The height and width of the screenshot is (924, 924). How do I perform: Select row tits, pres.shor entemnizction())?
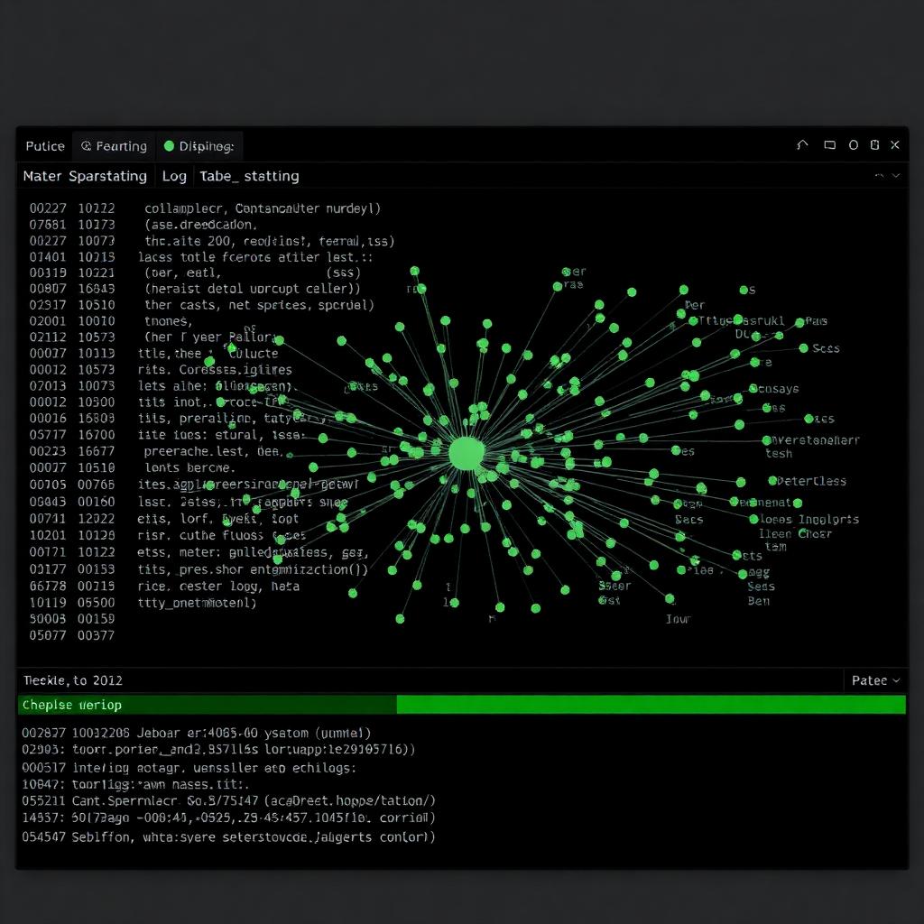pos(253,570)
